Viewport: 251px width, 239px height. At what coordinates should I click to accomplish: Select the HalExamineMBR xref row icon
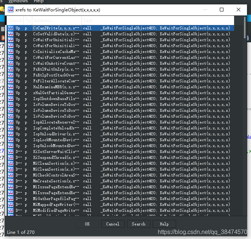11,87
